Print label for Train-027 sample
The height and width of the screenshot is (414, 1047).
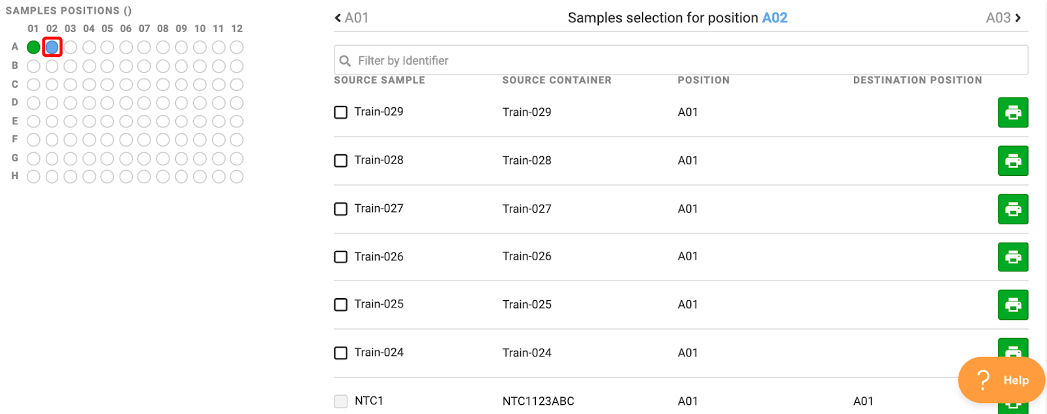(x=1013, y=209)
